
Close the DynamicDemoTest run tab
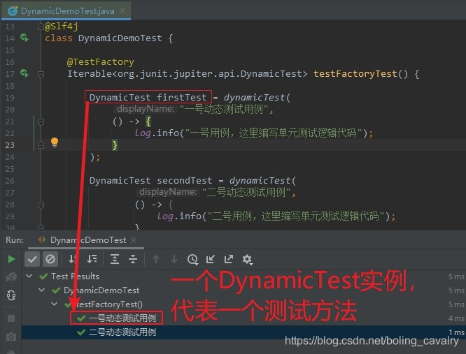click(134, 240)
